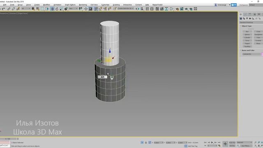Toggle Keyboard Shortcut Override
263x148 pixels.
click(90, 9)
